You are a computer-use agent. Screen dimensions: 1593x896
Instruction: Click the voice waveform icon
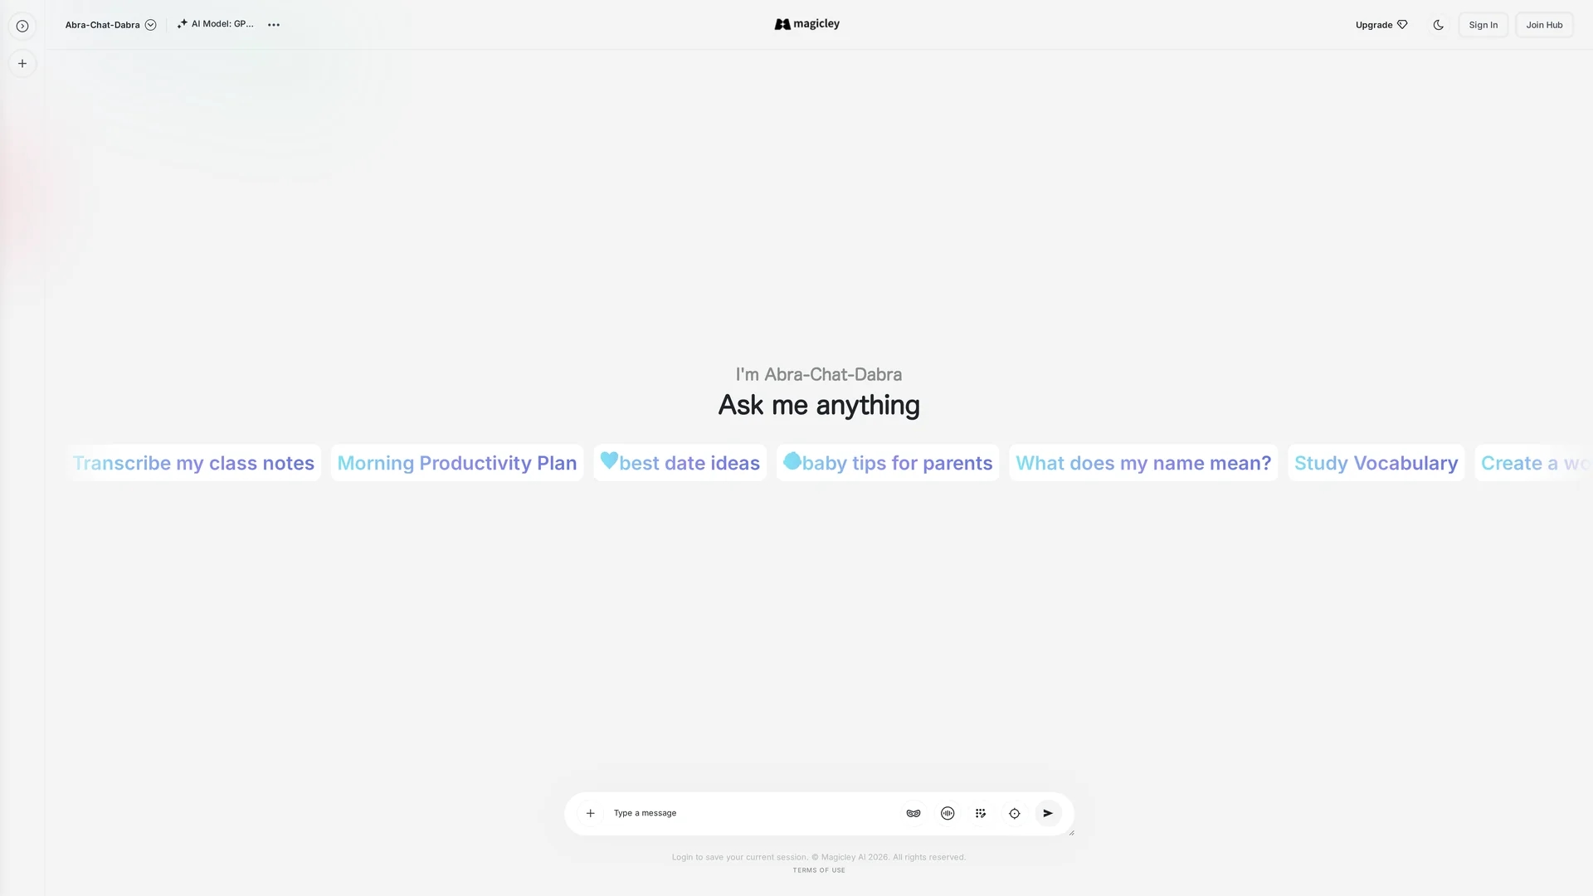tap(948, 814)
